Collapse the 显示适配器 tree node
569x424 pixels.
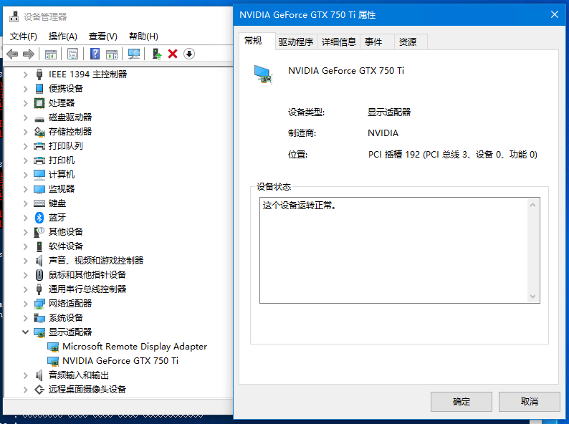click(26, 332)
